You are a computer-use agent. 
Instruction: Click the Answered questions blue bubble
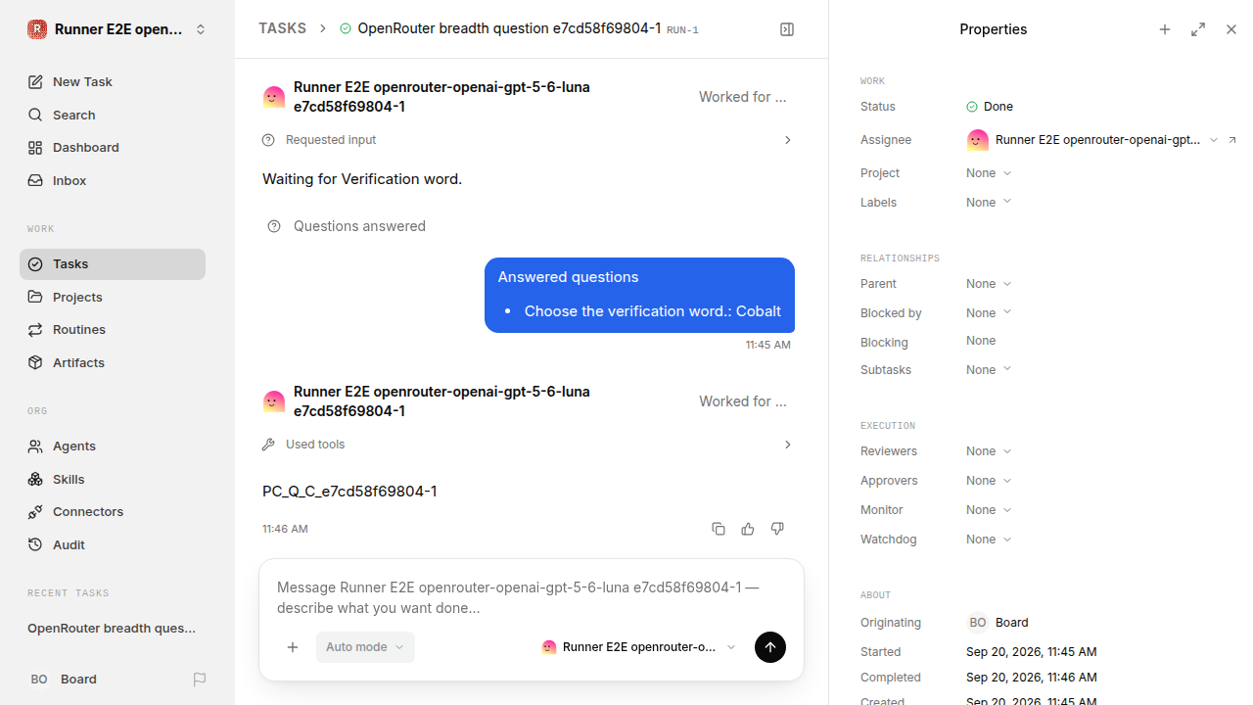pos(639,295)
